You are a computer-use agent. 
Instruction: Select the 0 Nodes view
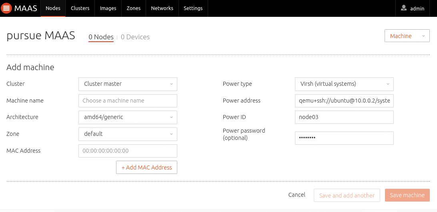pyautogui.click(x=101, y=37)
